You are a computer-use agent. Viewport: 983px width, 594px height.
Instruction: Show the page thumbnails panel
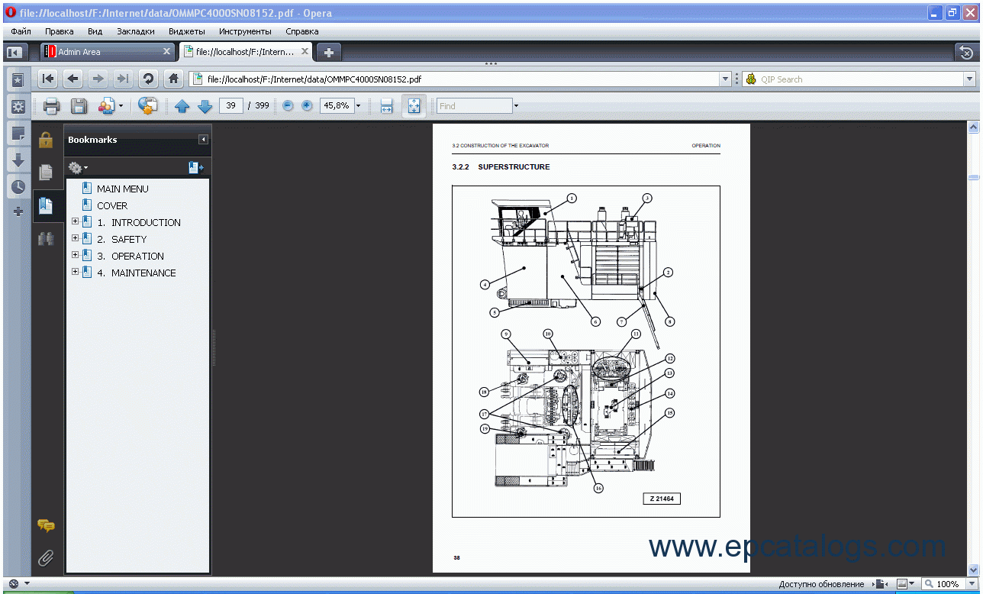46,173
